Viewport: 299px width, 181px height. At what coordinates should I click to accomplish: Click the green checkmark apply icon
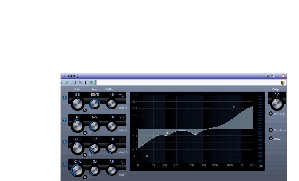66,83
